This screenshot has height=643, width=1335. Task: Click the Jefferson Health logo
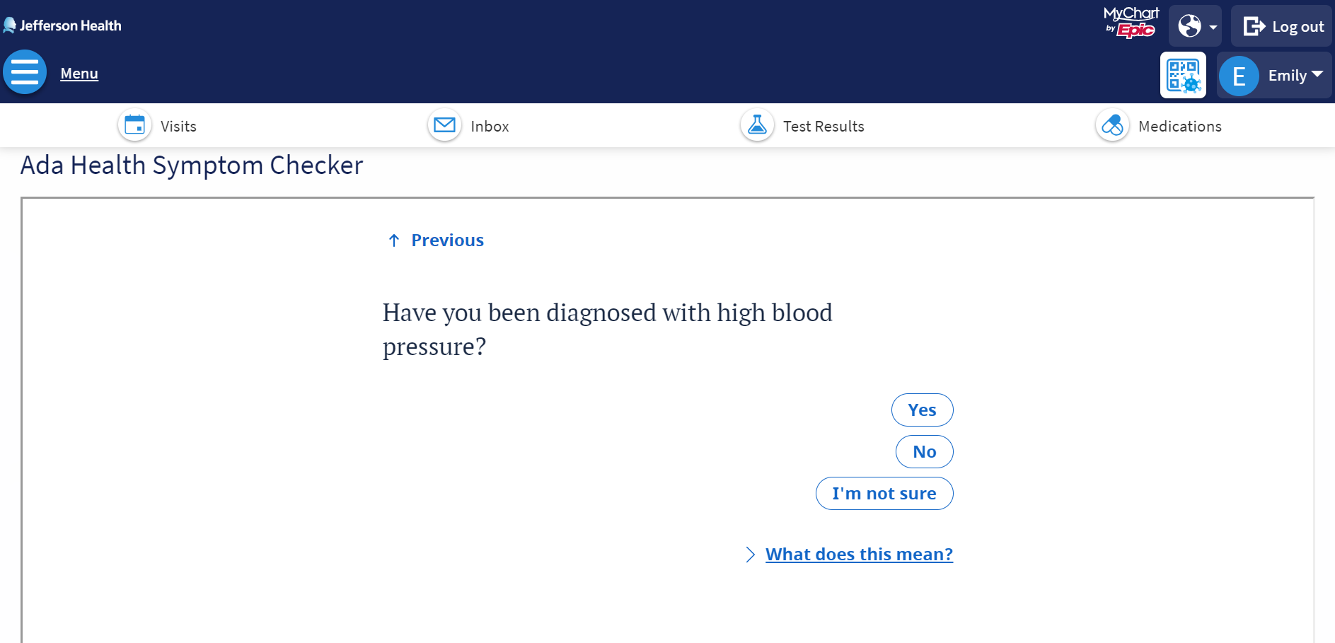(64, 25)
